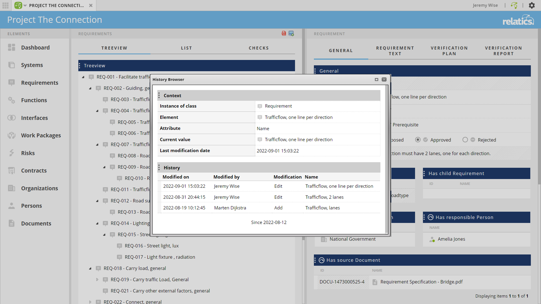
Task: Open the VERIFICATION PLAN tab
Action: 449,51
